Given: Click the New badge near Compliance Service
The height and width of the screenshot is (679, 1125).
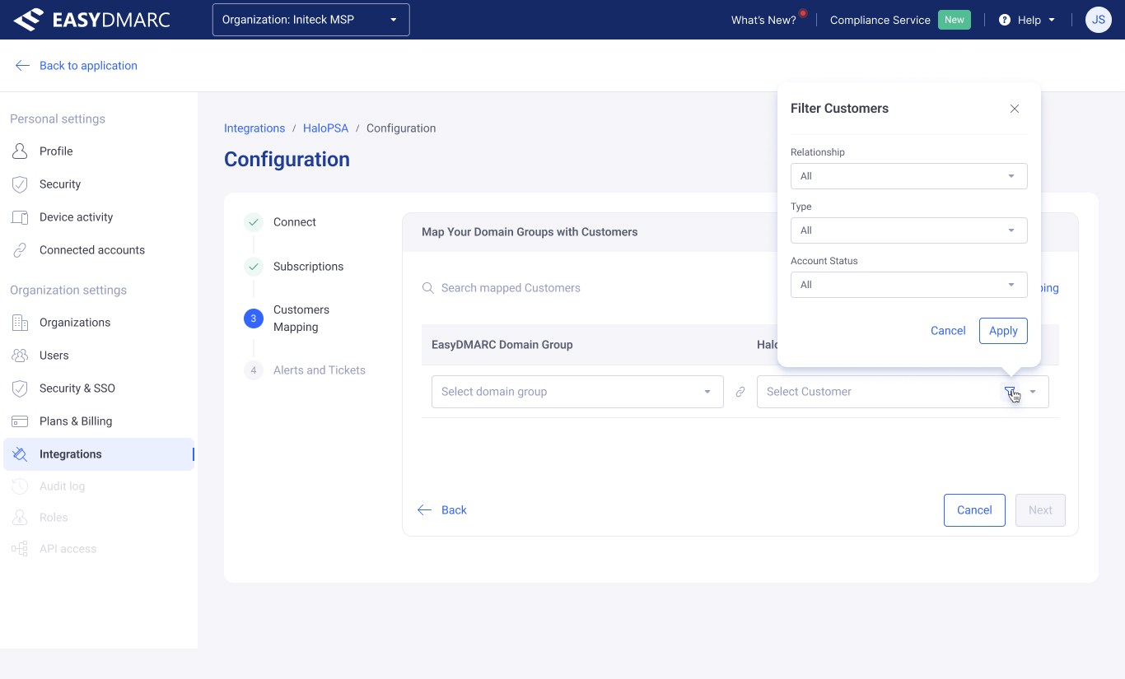Looking at the screenshot, I should point(955,20).
